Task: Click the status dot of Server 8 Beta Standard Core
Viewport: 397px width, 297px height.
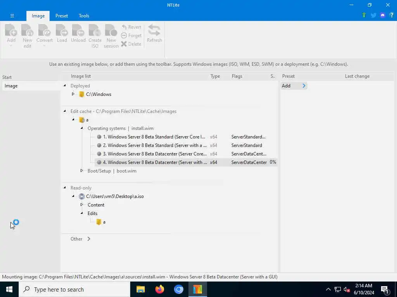Action: [x=99, y=137]
